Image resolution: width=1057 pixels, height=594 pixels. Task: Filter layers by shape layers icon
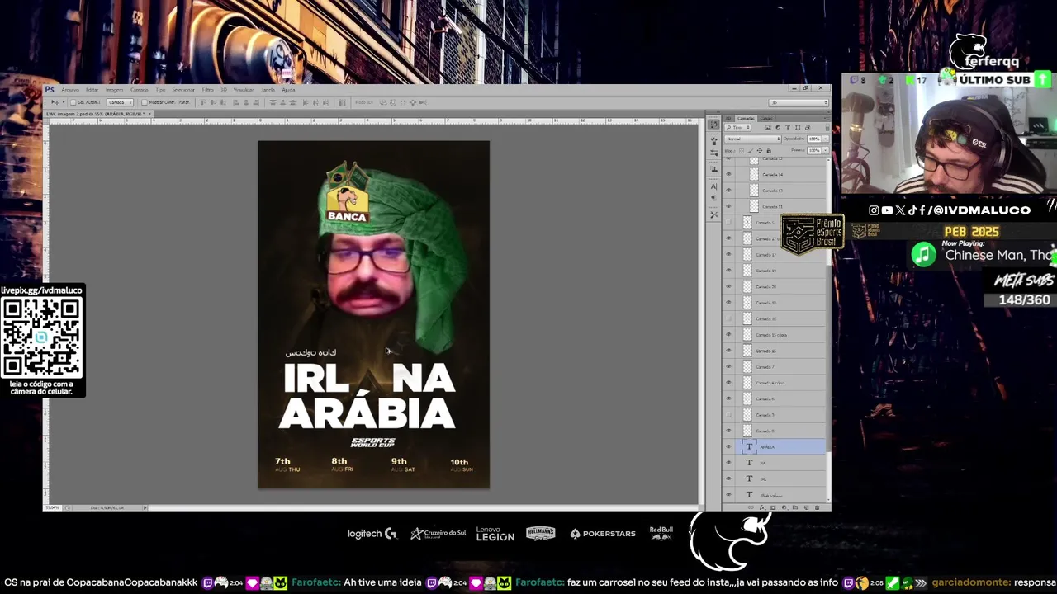point(798,127)
